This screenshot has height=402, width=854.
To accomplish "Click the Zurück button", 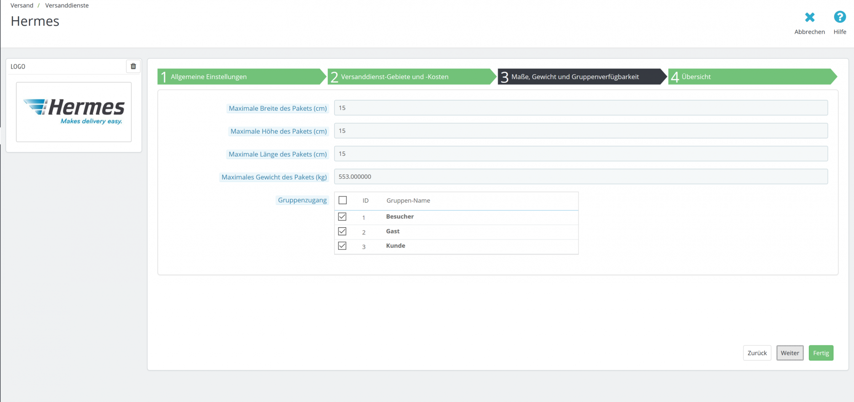I will tap(757, 353).
